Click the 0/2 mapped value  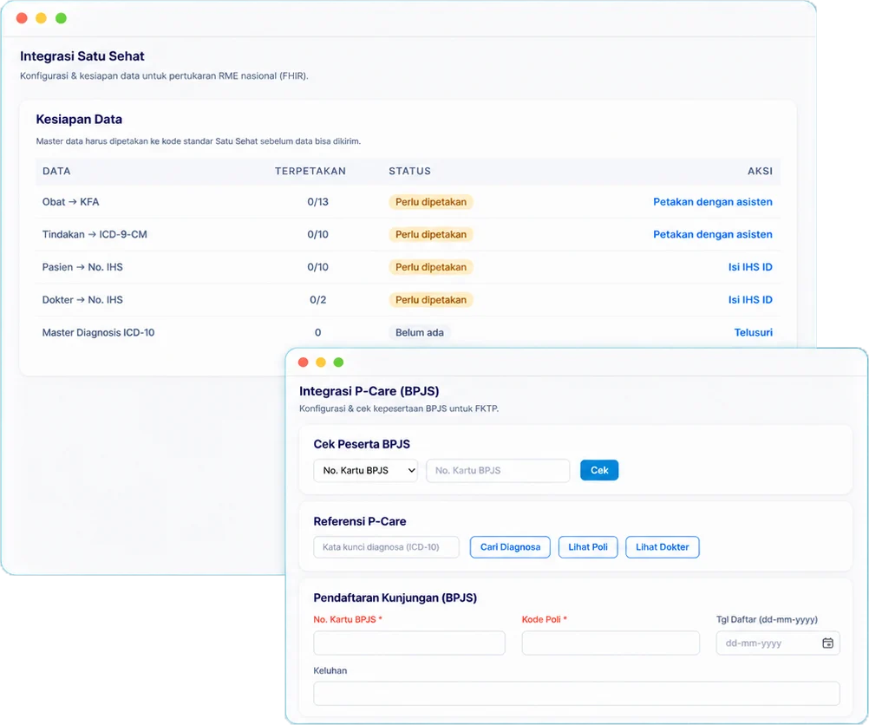(318, 300)
